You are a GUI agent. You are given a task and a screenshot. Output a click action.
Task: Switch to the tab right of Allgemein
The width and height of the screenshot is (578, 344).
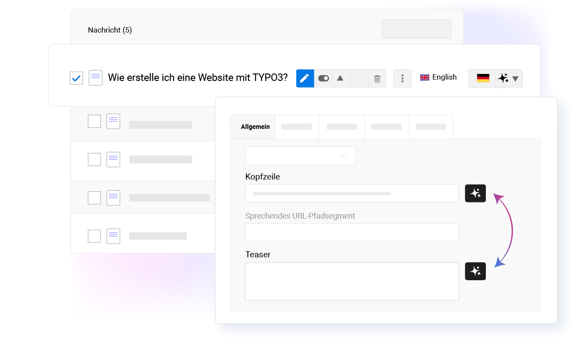[x=297, y=127]
